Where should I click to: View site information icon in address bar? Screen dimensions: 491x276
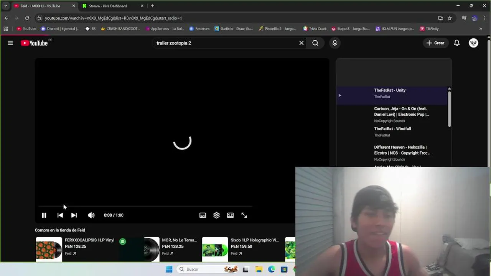point(39,18)
